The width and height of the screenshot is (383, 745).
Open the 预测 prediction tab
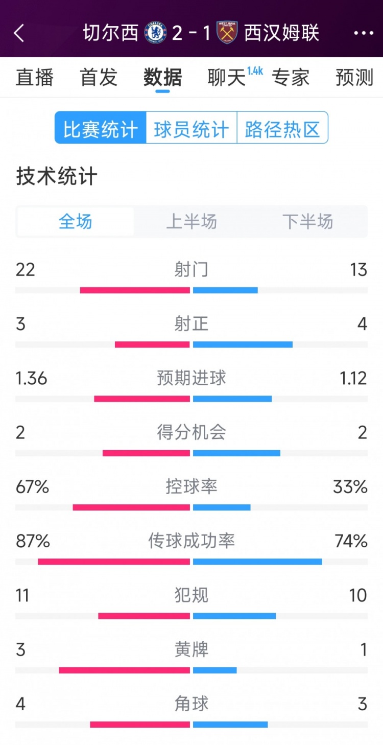354,77
